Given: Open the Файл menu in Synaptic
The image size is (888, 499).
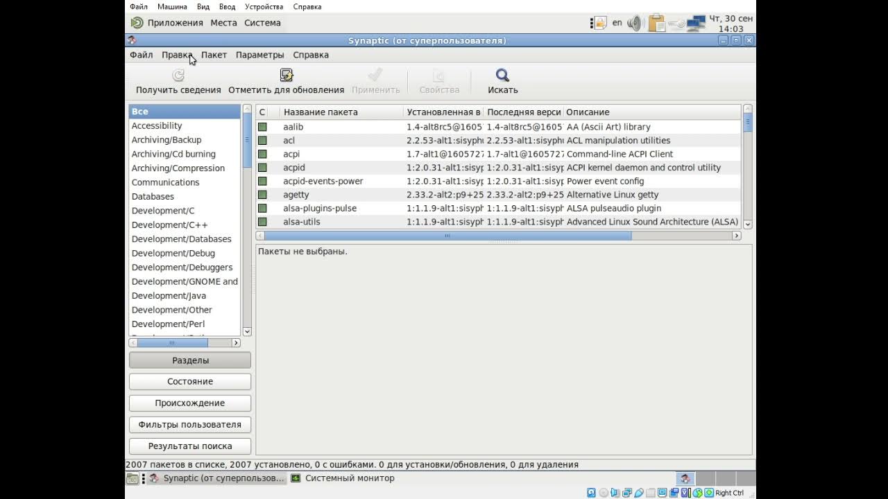Looking at the screenshot, I should pyautogui.click(x=141, y=55).
